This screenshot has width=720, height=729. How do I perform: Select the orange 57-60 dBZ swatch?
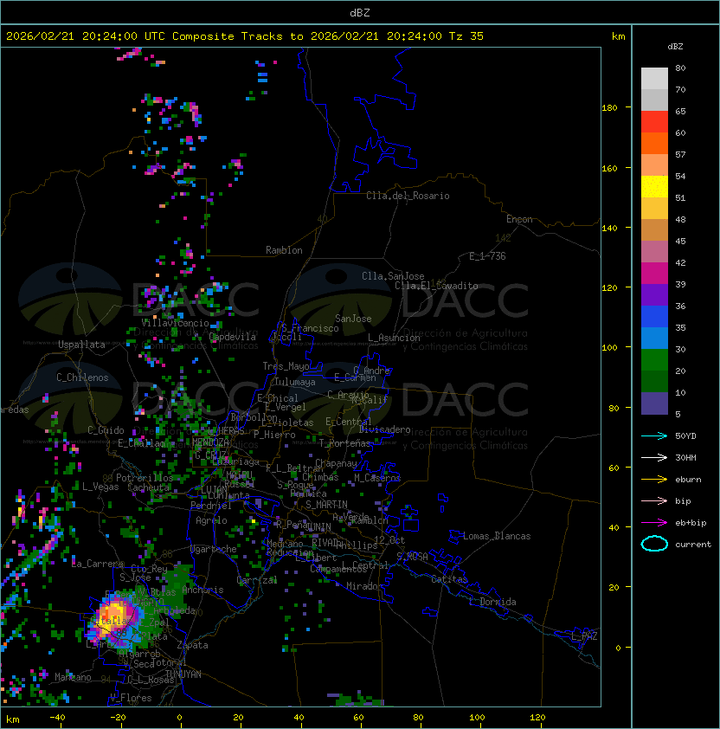coord(654,144)
